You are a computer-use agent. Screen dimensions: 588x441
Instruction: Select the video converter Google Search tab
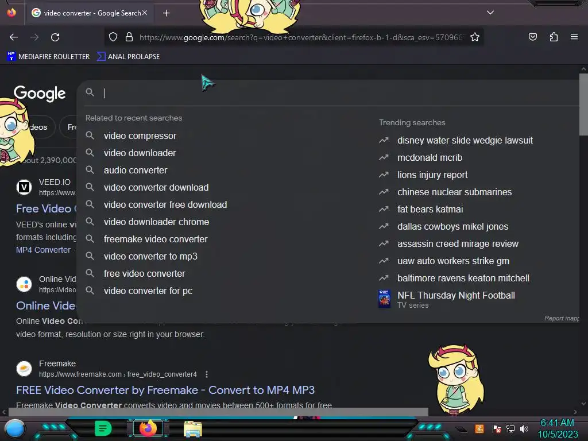coord(89,13)
